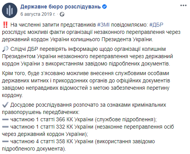Click the Досудове розслідування розпочато sentence
Image resolution: width=190 pixels, height=154 pixels.
pos(84,109)
